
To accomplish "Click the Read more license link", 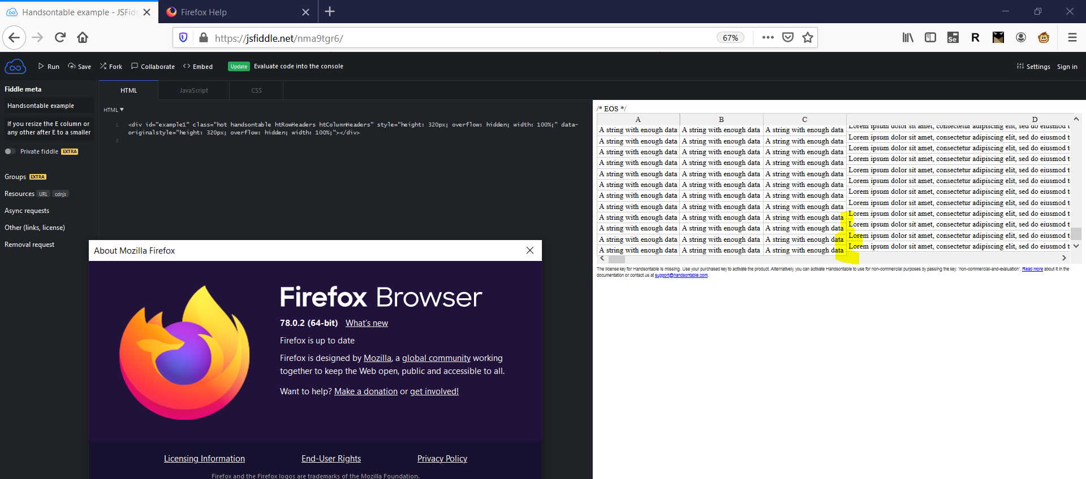I will click(1032, 269).
